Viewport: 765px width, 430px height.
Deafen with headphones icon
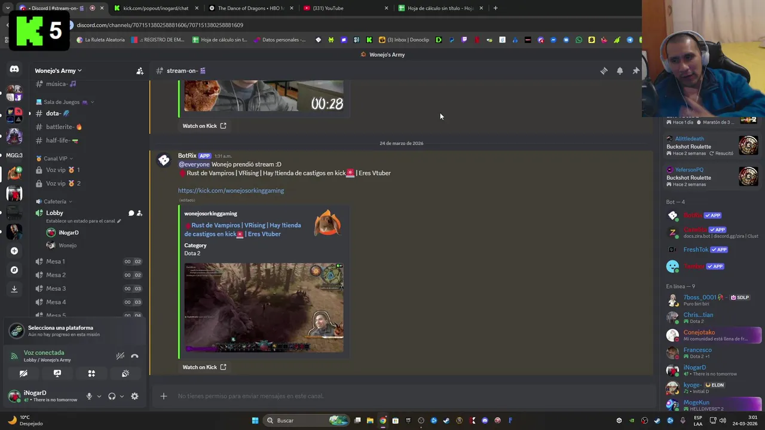(112, 396)
